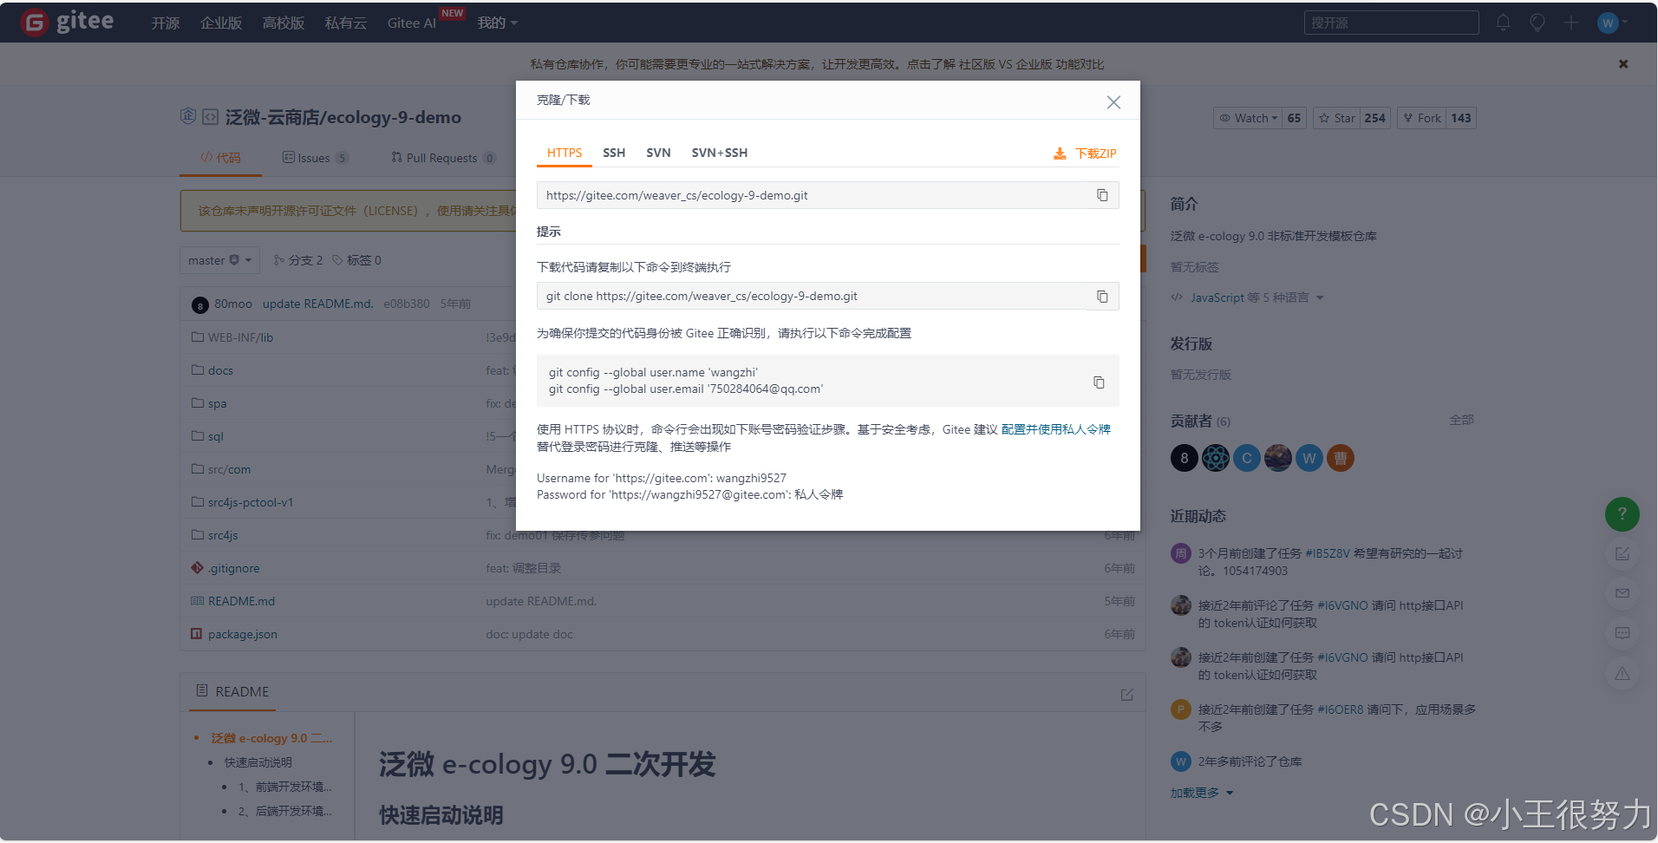Open the 开源 menu item
1658x843 pixels.
[x=166, y=23]
